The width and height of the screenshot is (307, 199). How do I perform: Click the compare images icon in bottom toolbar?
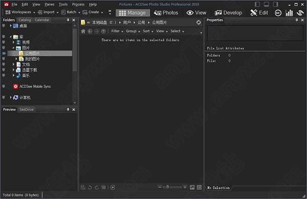(x=103, y=187)
